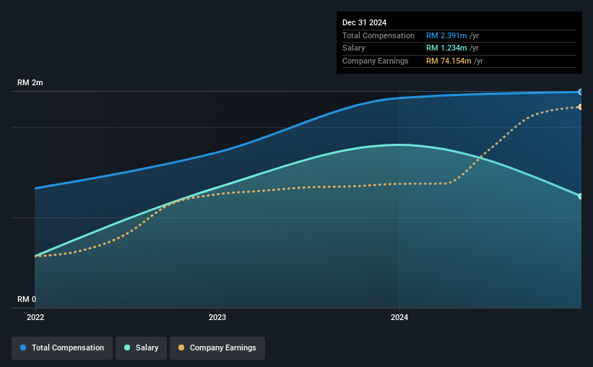
Task: Click the RM 0 axis label
Action: (x=27, y=299)
